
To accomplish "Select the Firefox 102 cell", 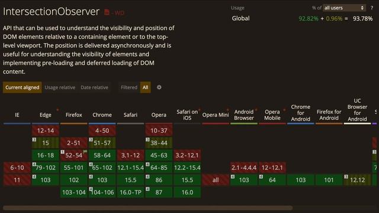I will (73, 180).
